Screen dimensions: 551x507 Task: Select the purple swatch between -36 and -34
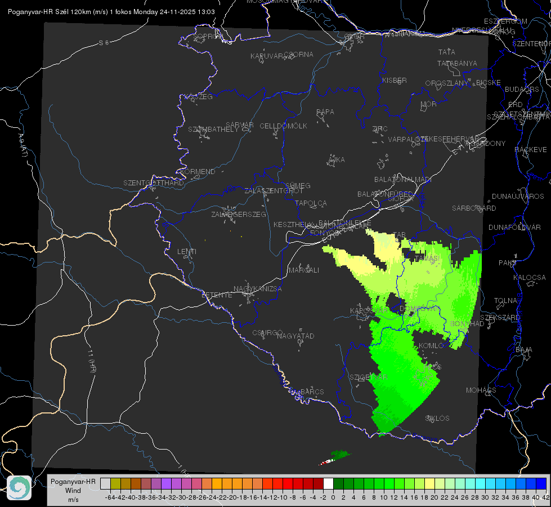coord(166,483)
